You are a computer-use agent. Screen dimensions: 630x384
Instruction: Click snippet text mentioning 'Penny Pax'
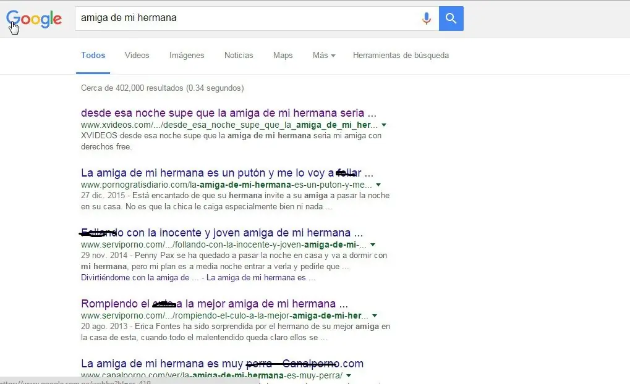point(234,261)
